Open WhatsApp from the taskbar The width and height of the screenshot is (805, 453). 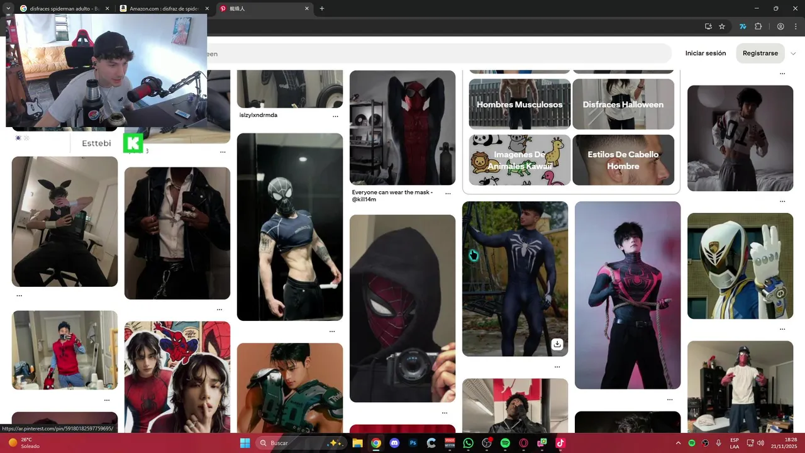(x=468, y=443)
